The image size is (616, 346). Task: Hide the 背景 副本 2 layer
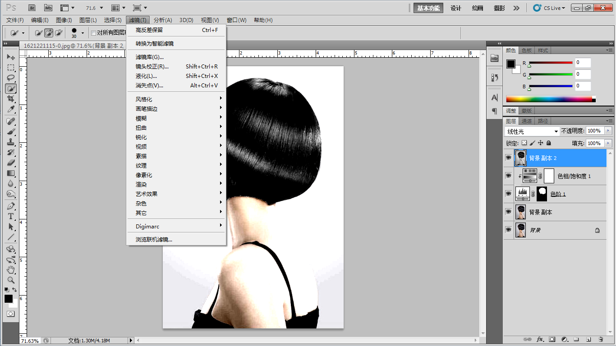tap(508, 158)
